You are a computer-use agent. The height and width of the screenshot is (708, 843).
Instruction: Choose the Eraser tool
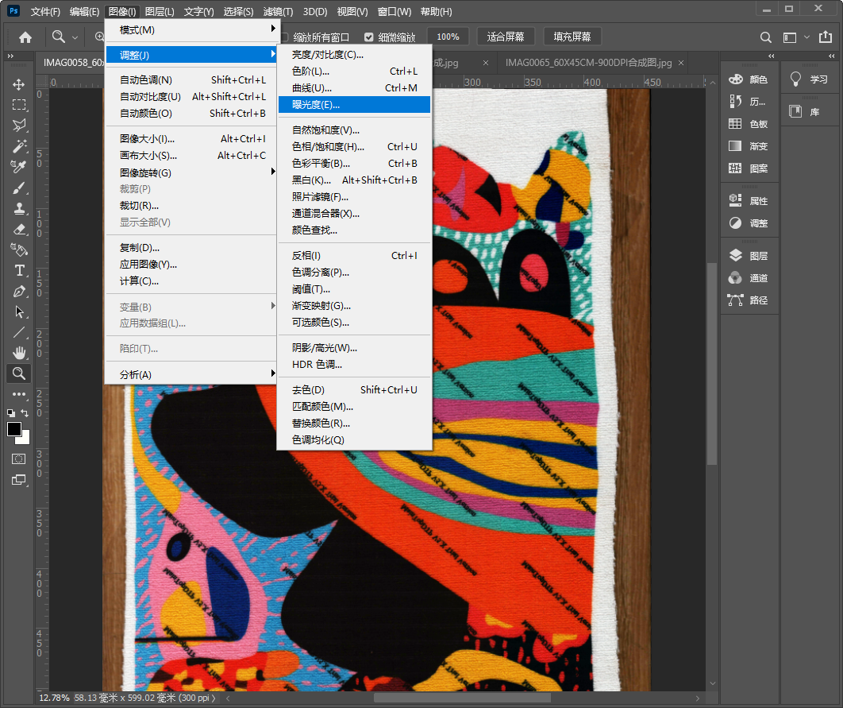point(19,229)
